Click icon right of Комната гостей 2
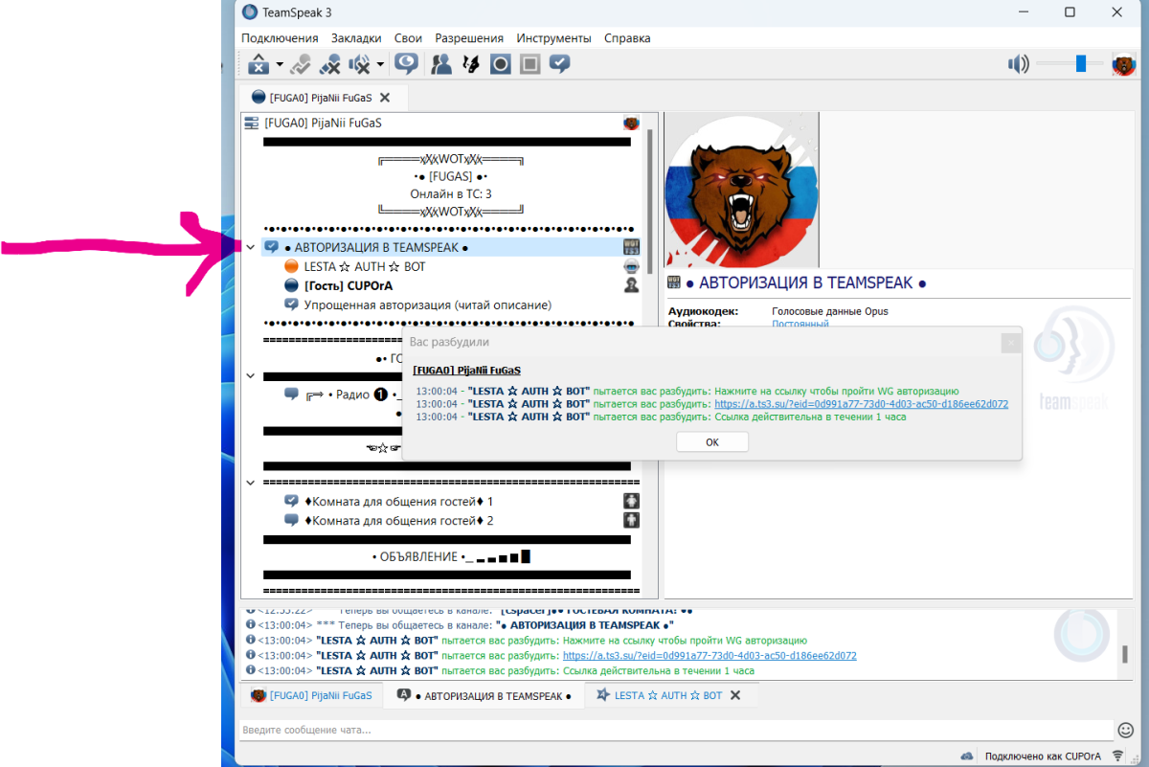Image resolution: width=1149 pixels, height=767 pixels. (x=631, y=520)
